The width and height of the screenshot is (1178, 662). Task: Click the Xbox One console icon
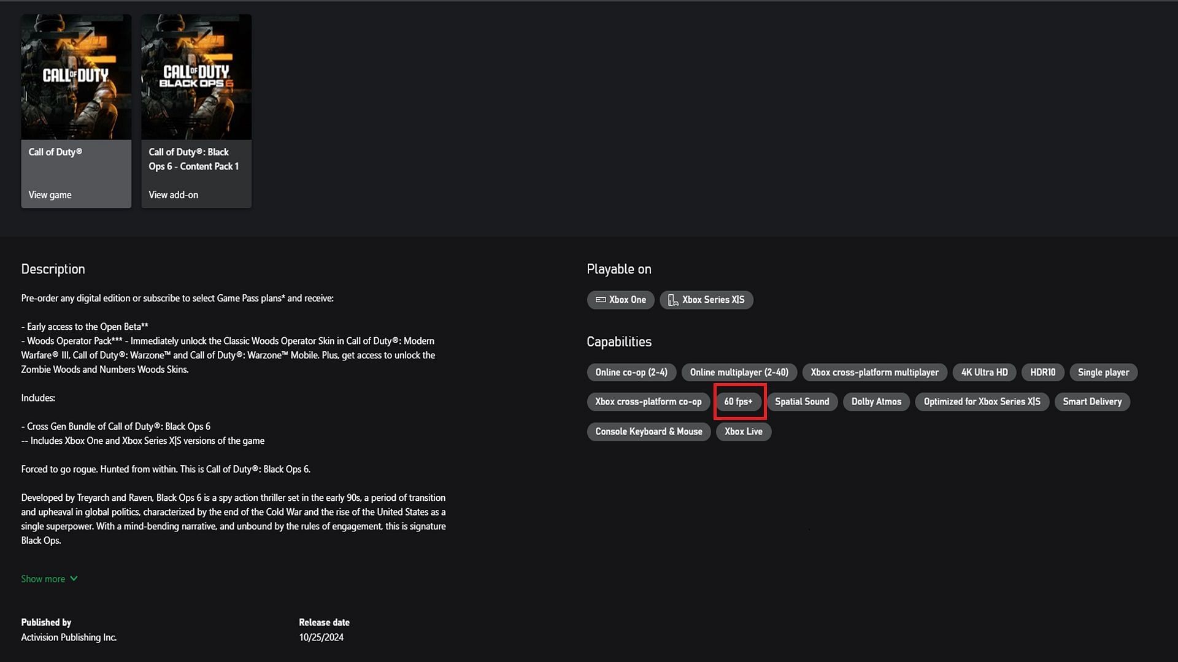tap(601, 300)
